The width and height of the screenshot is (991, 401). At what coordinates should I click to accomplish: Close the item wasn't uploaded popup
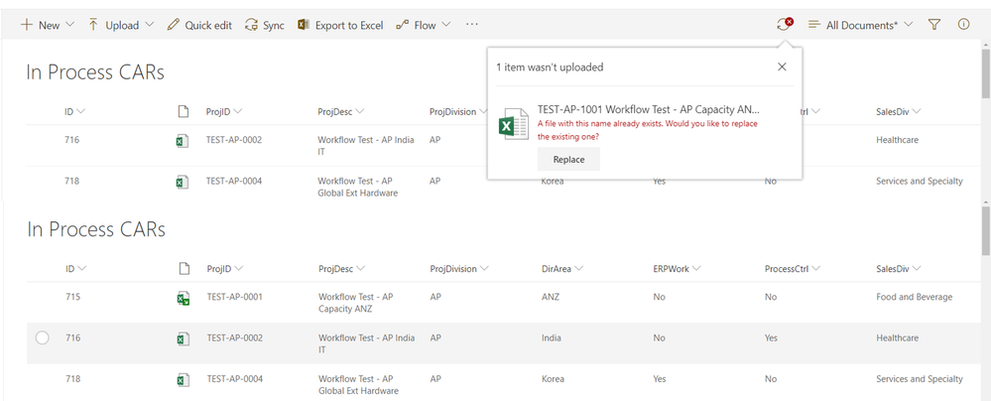pos(782,67)
